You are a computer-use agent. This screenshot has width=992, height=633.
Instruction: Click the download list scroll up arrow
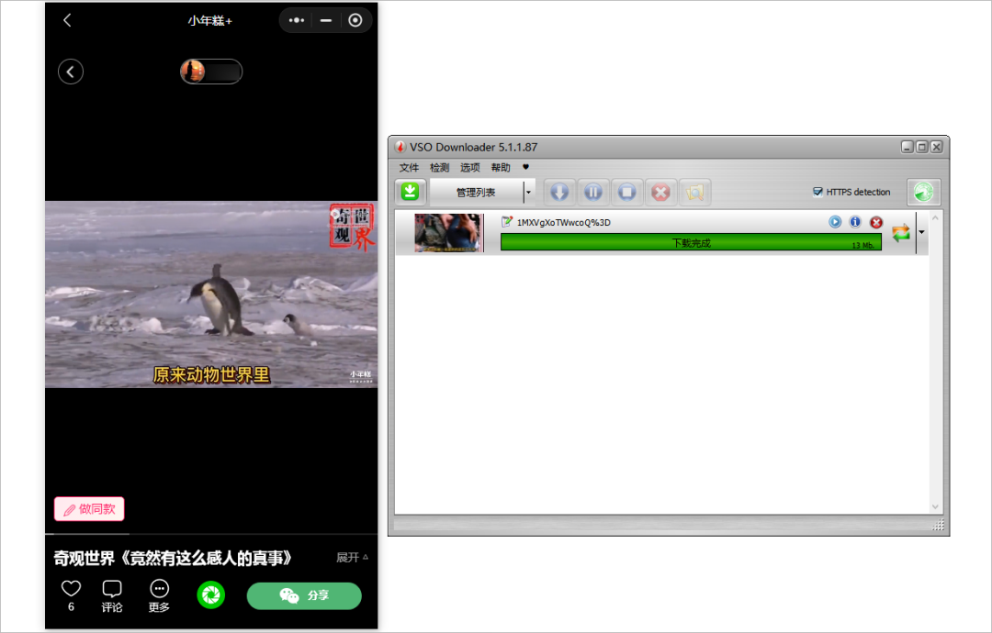click(935, 217)
